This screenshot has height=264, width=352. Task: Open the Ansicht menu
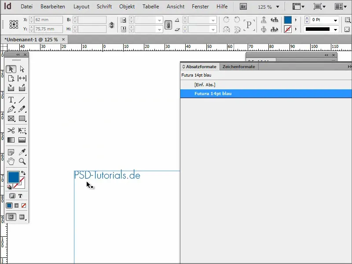[x=175, y=7]
